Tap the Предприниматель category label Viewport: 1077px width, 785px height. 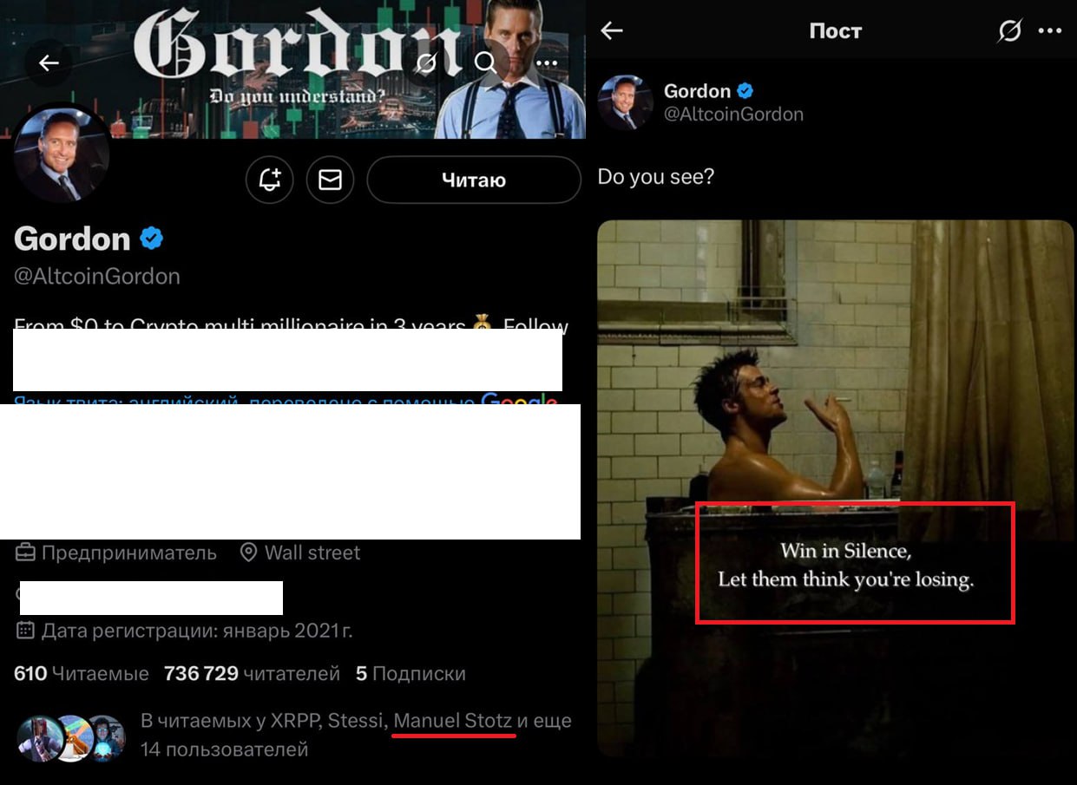(x=116, y=553)
